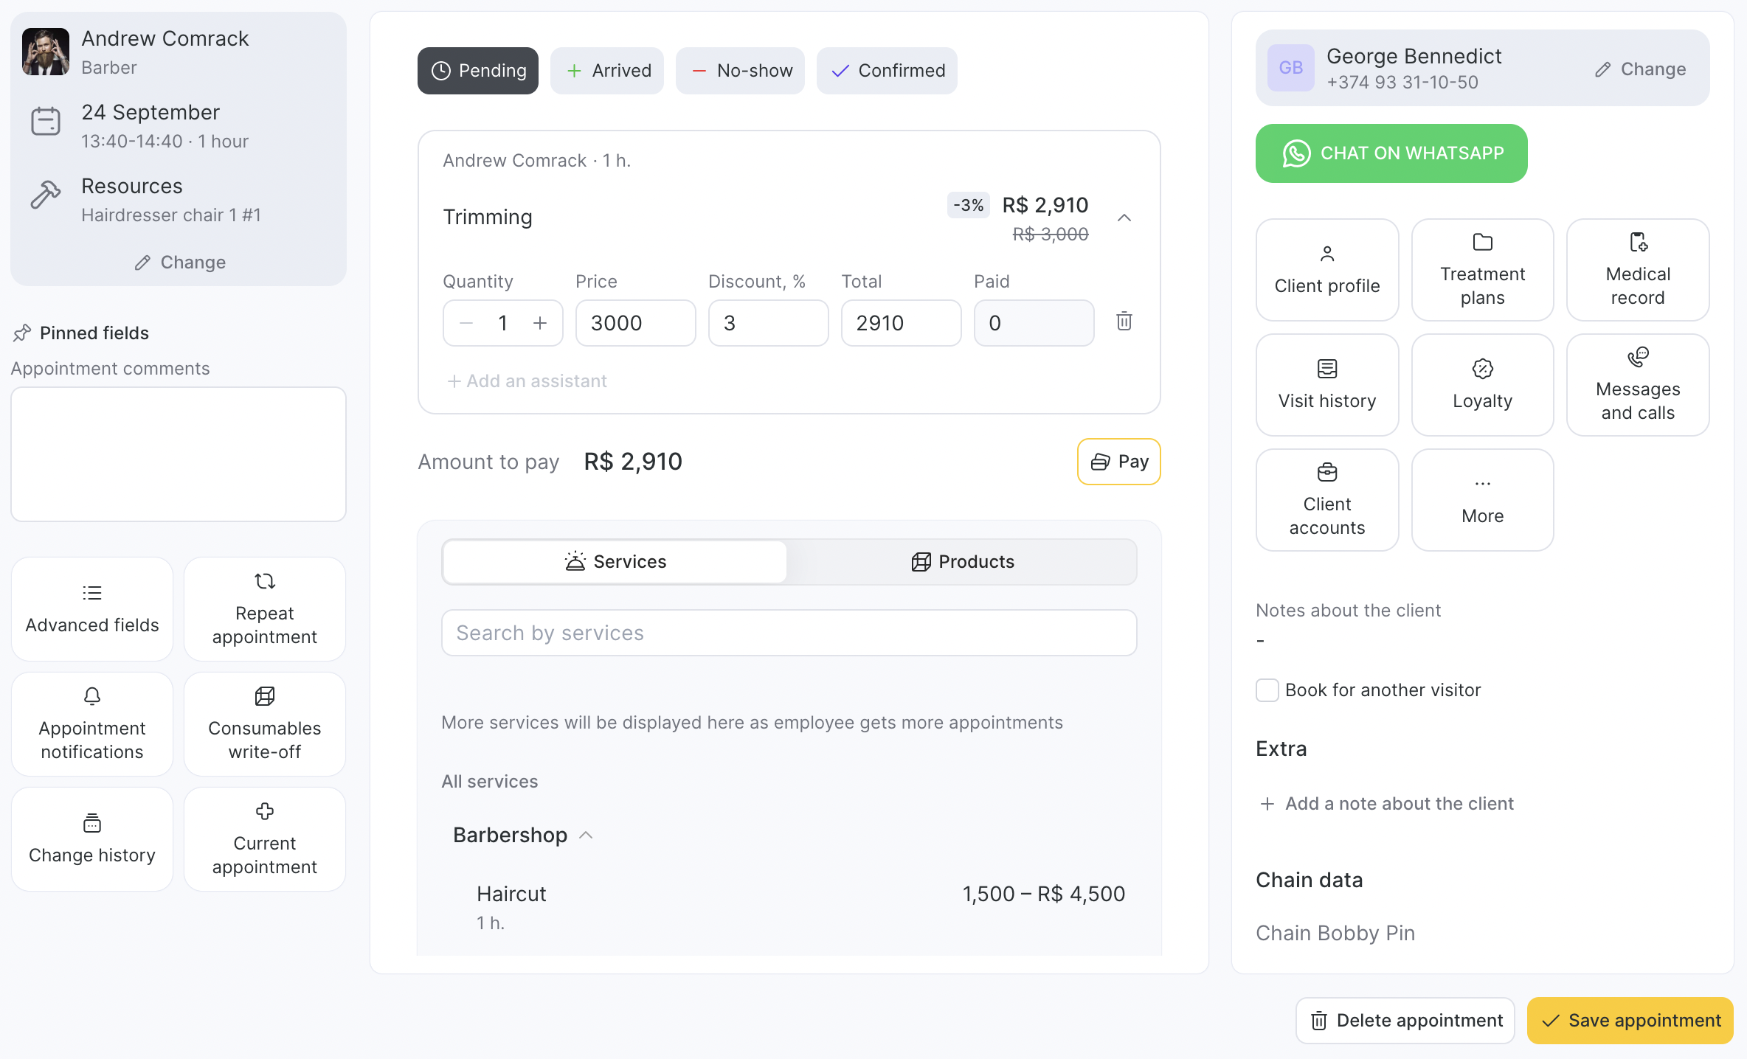Open Treatment plans tile

1482,270
